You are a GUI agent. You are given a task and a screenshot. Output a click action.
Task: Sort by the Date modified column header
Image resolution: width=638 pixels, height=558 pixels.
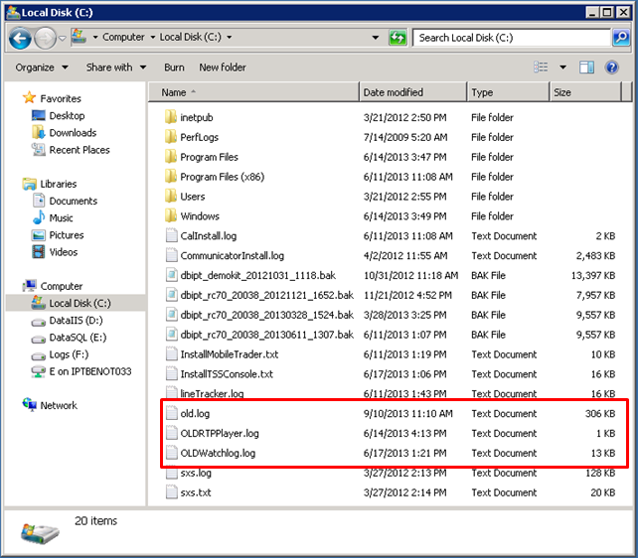pos(412,92)
